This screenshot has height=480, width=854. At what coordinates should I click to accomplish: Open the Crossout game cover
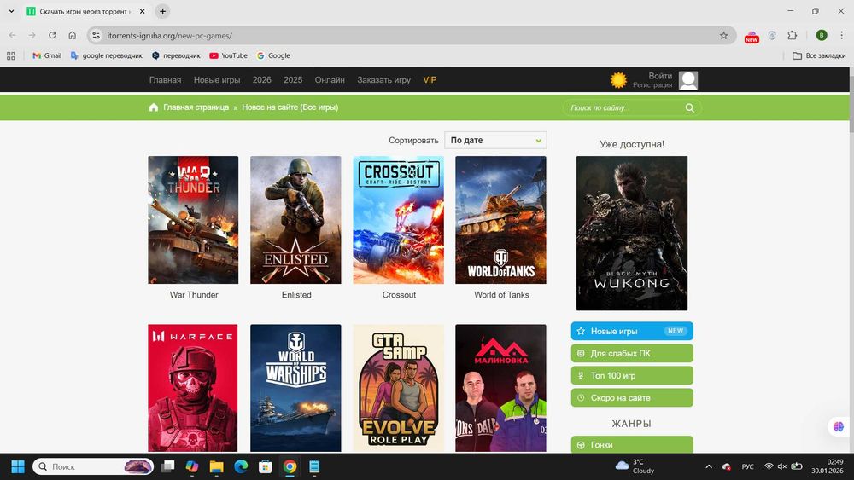(x=398, y=220)
